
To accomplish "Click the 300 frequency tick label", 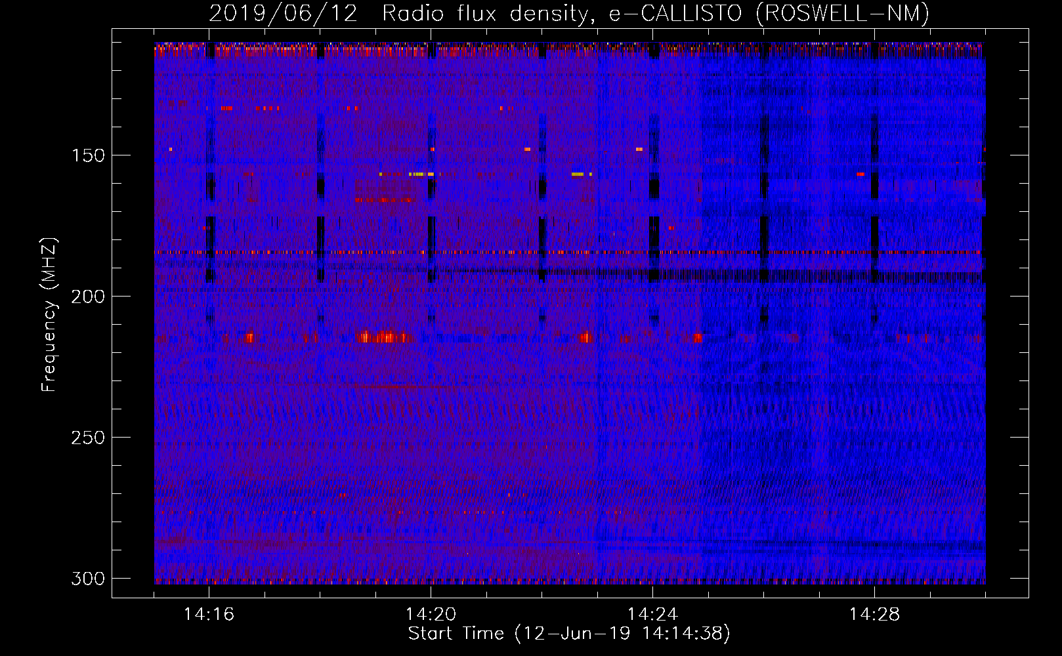I will (x=88, y=579).
